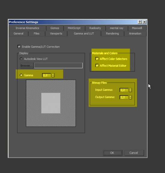This screenshot has height=173, width=165.
Task: Select the Gamma radio button
Action: [x=21, y=75]
